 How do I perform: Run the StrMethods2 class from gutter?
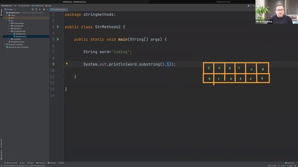point(58,27)
